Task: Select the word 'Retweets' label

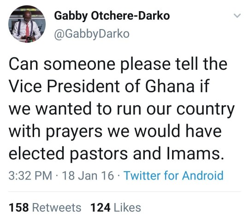Action: click(x=57, y=208)
